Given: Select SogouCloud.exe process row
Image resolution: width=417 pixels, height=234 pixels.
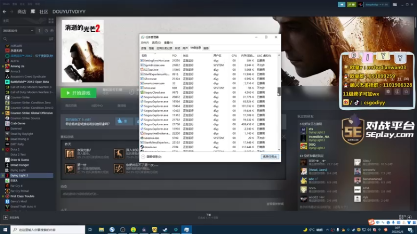Looking at the screenshot, I should (210, 93).
